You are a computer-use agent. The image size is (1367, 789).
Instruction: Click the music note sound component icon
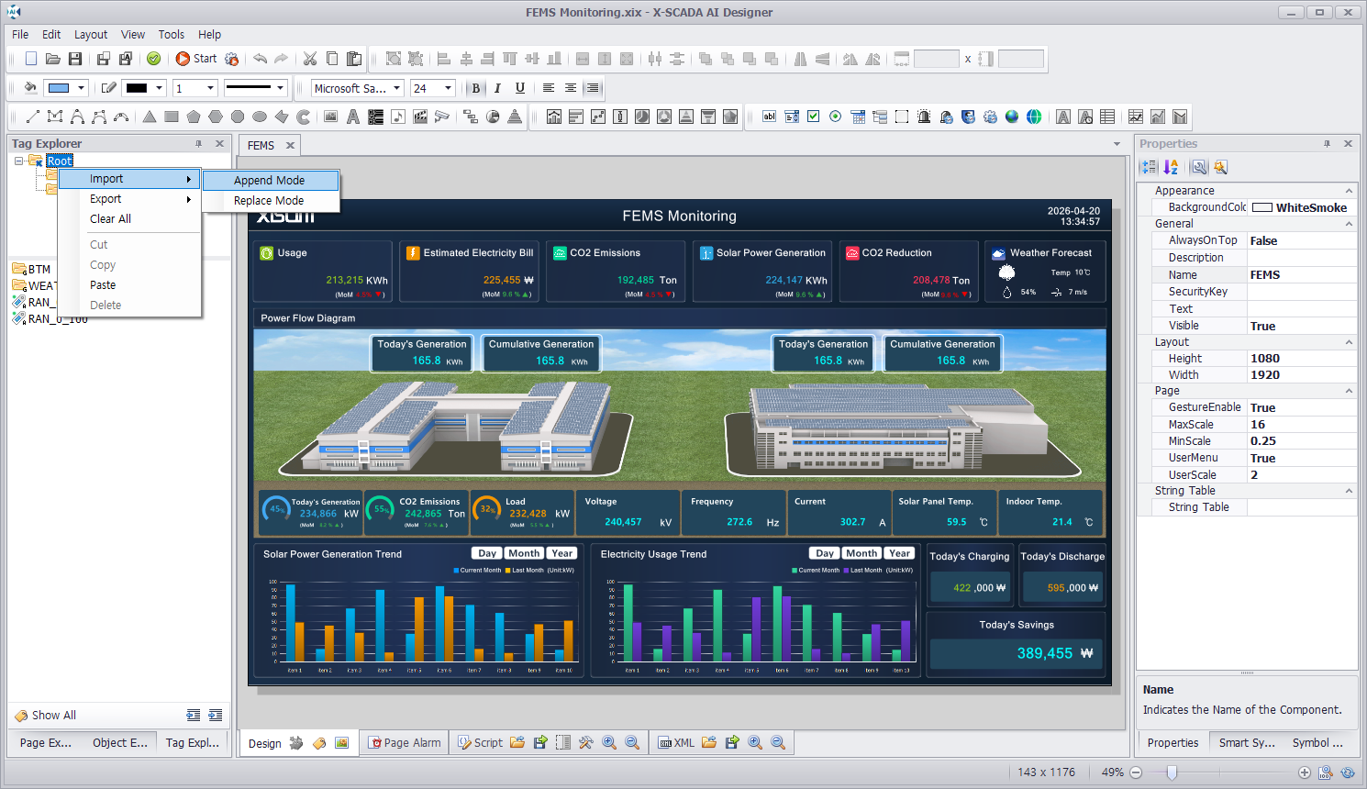[398, 117]
